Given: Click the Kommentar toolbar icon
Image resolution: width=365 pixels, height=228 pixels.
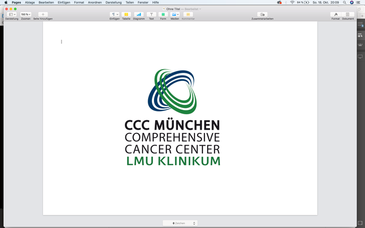Looking at the screenshot, I should click(x=188, y=14).
